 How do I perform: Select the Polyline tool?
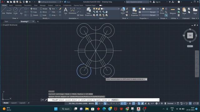[x=9, y=11]
